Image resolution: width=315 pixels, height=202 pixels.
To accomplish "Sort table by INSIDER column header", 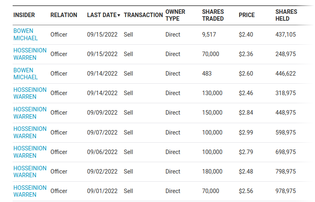I will coord(24,15).
